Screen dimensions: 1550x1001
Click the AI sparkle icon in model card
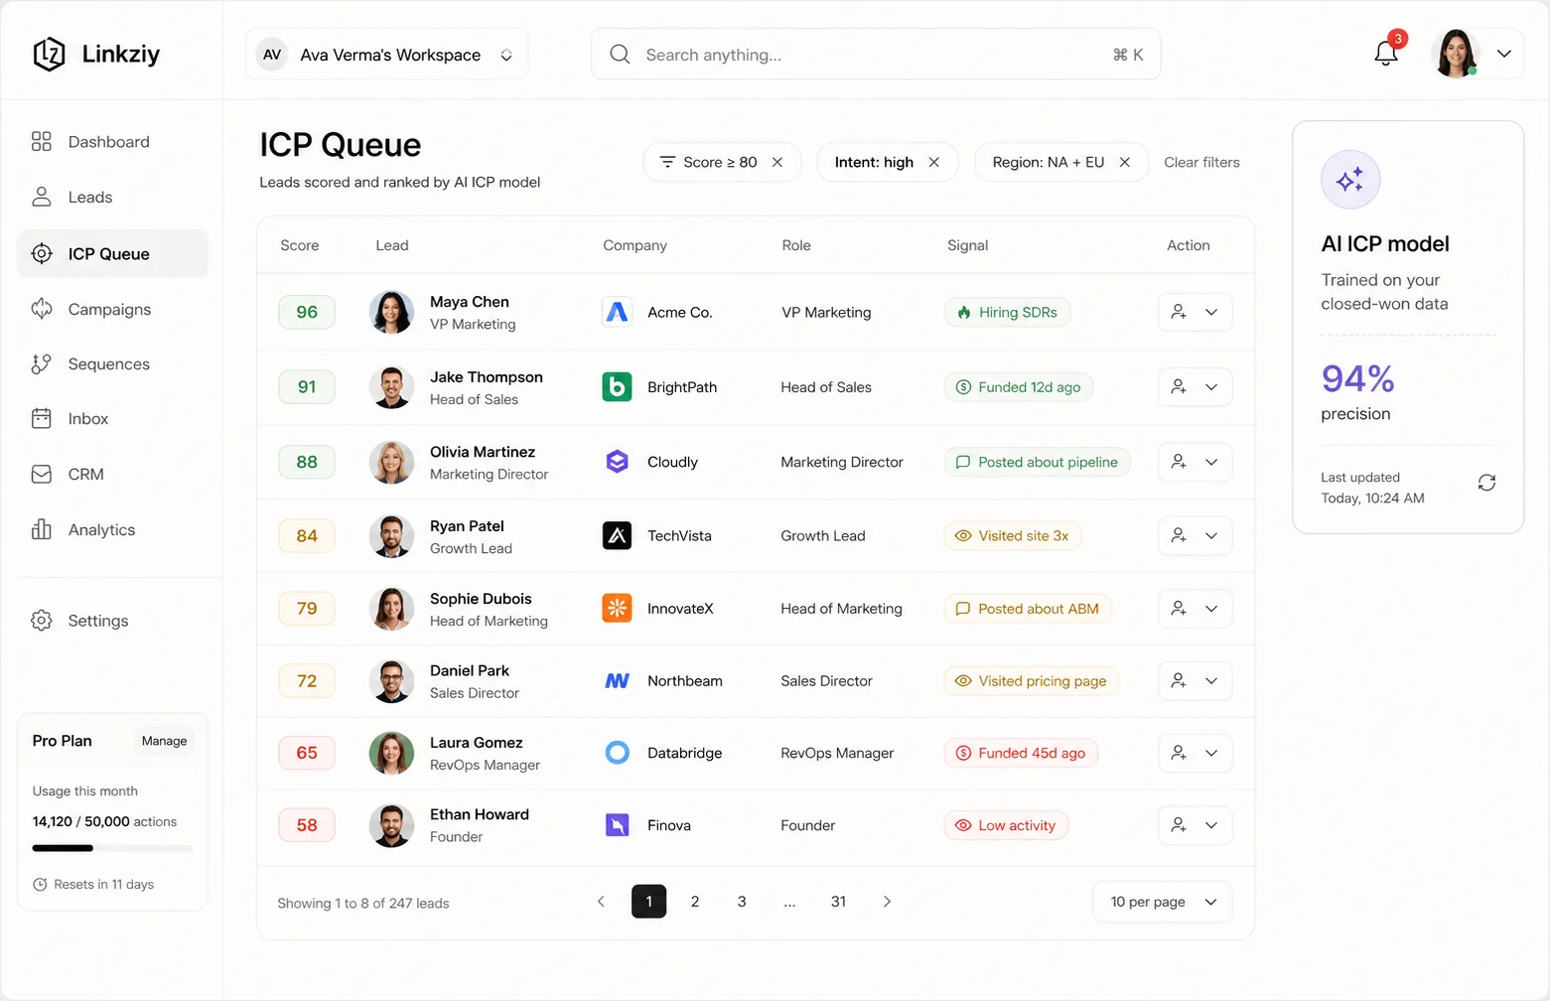1350,180
